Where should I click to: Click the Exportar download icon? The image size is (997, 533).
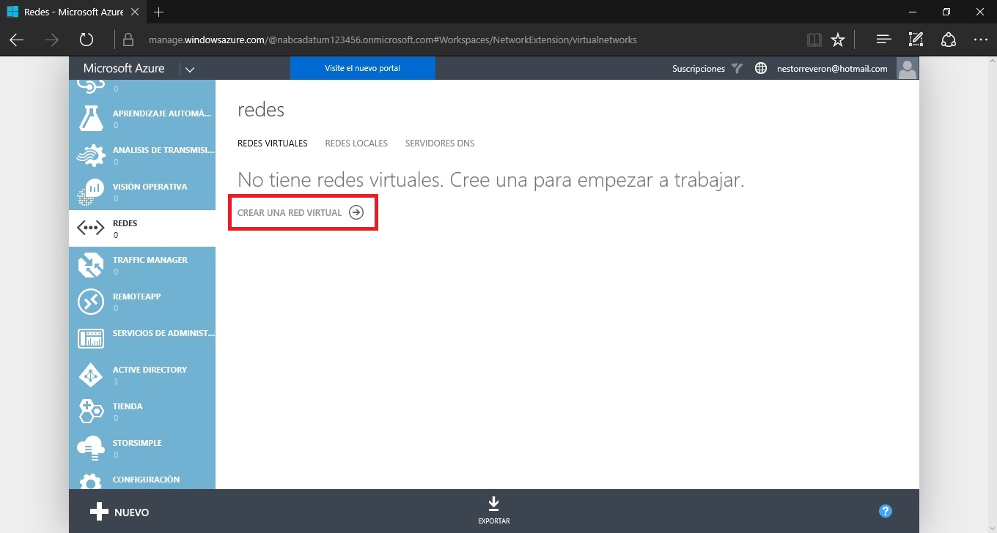pos(493,505)
